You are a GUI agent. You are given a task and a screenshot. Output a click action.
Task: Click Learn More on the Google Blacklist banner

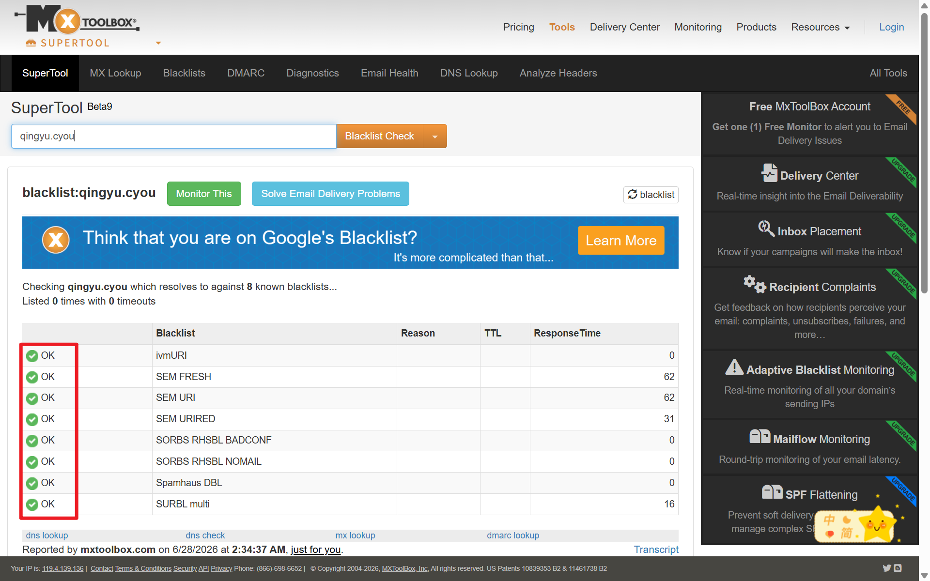coord(621,241)
